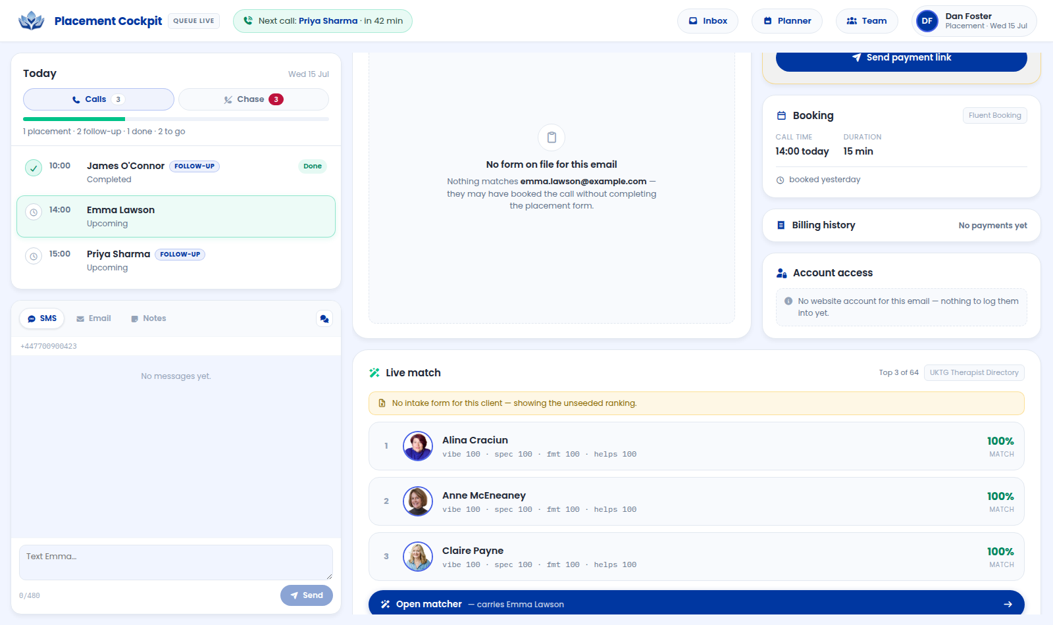This screenshot has width=1053, height=625.
Task: Open the Inbox
Action: click(707, 21)
